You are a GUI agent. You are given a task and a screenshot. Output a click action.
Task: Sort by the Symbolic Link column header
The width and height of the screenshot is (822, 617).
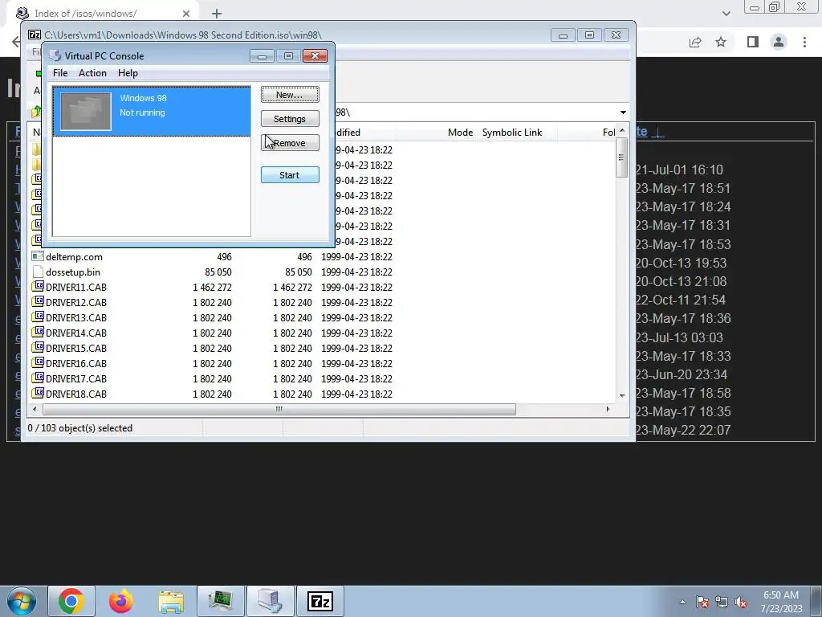(511, 133)
